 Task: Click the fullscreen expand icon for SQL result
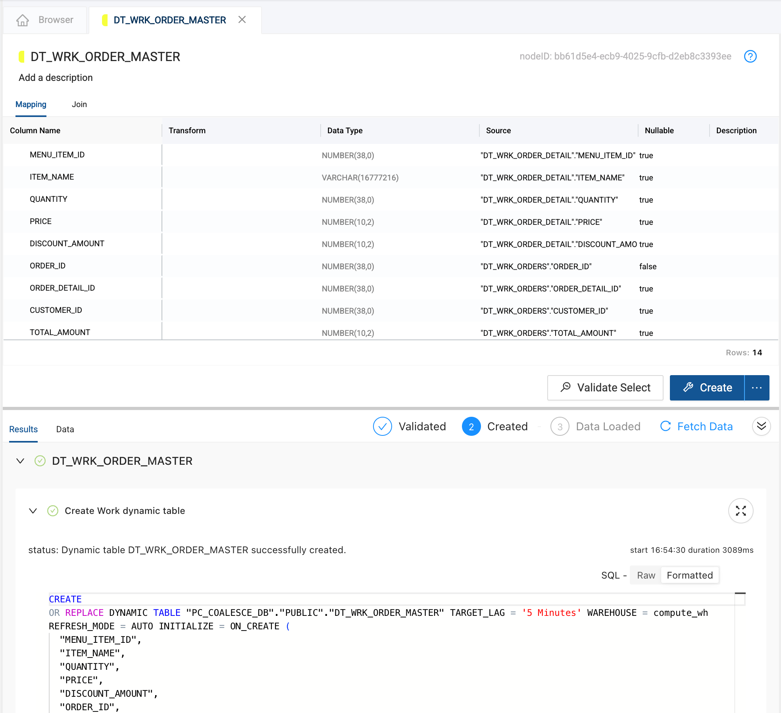[741, 511]
